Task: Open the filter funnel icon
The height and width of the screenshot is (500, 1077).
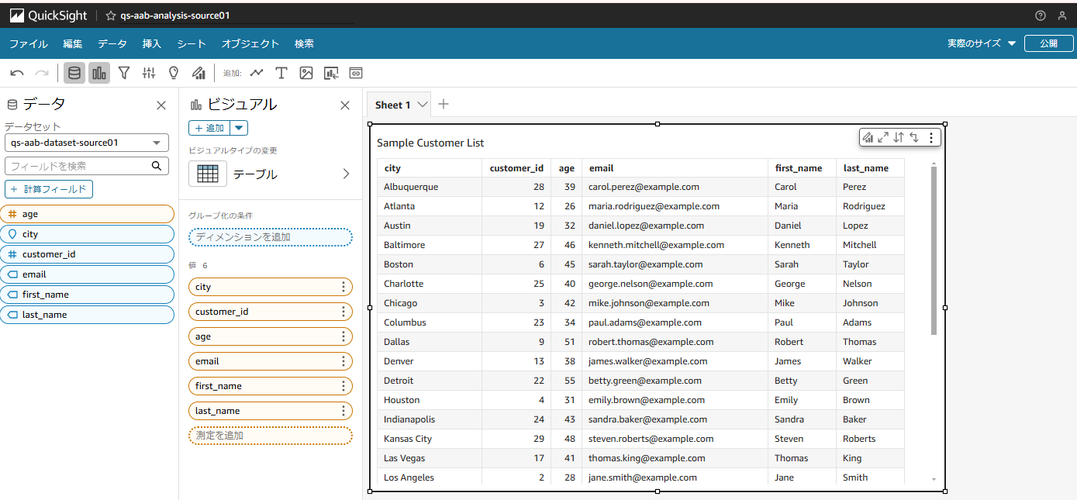Action: (x=124, y=73)
